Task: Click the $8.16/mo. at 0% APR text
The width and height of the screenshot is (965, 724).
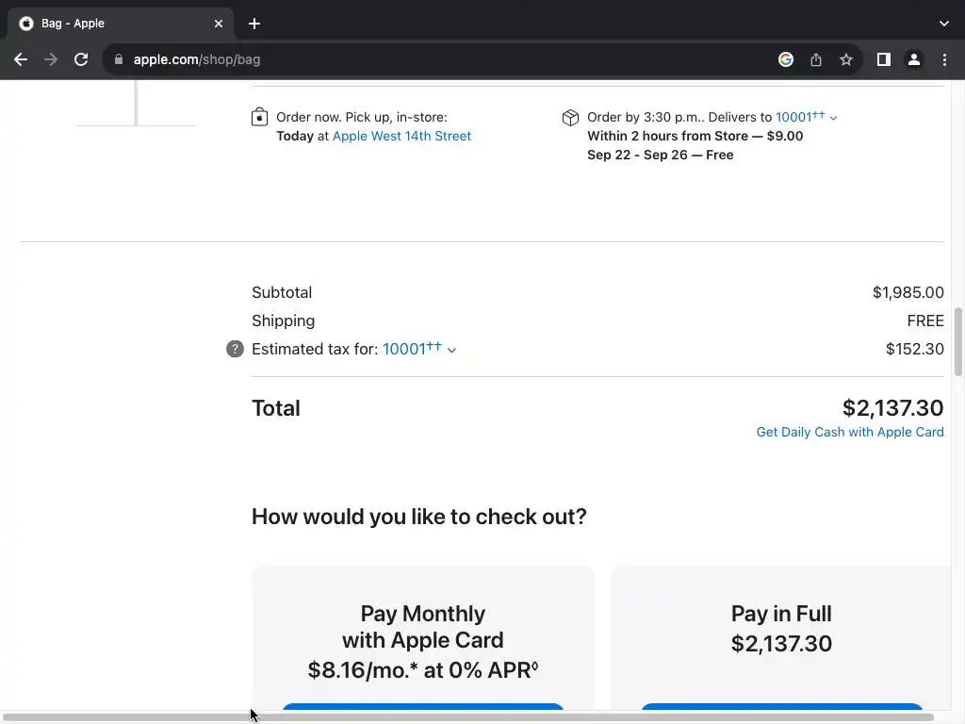Action: (423, 670)
